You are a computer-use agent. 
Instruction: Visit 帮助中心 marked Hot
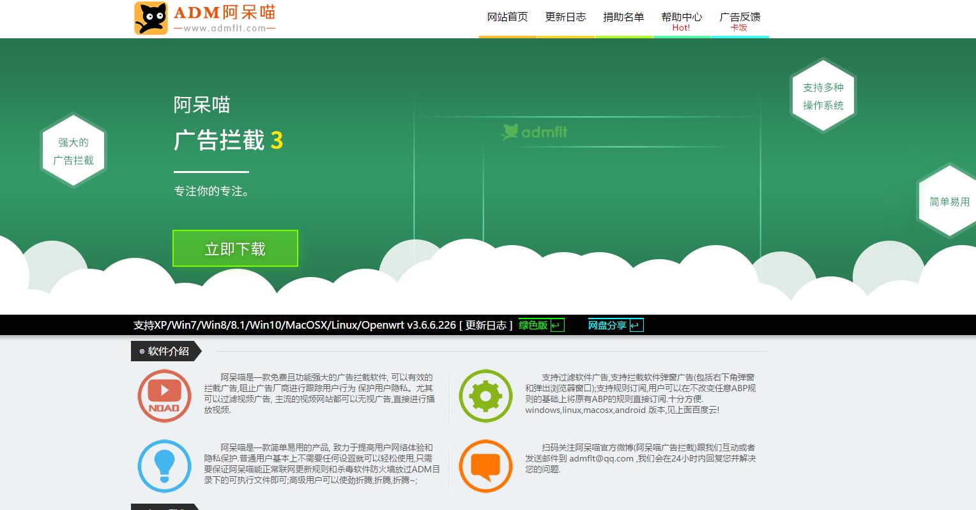coord(682,17)
